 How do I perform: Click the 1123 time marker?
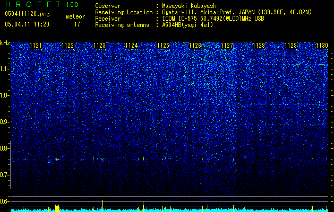pyautogui.click(x=100, y=46)
